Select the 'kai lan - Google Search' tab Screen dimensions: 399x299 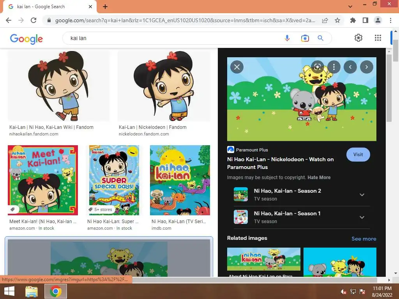[49, 7]
